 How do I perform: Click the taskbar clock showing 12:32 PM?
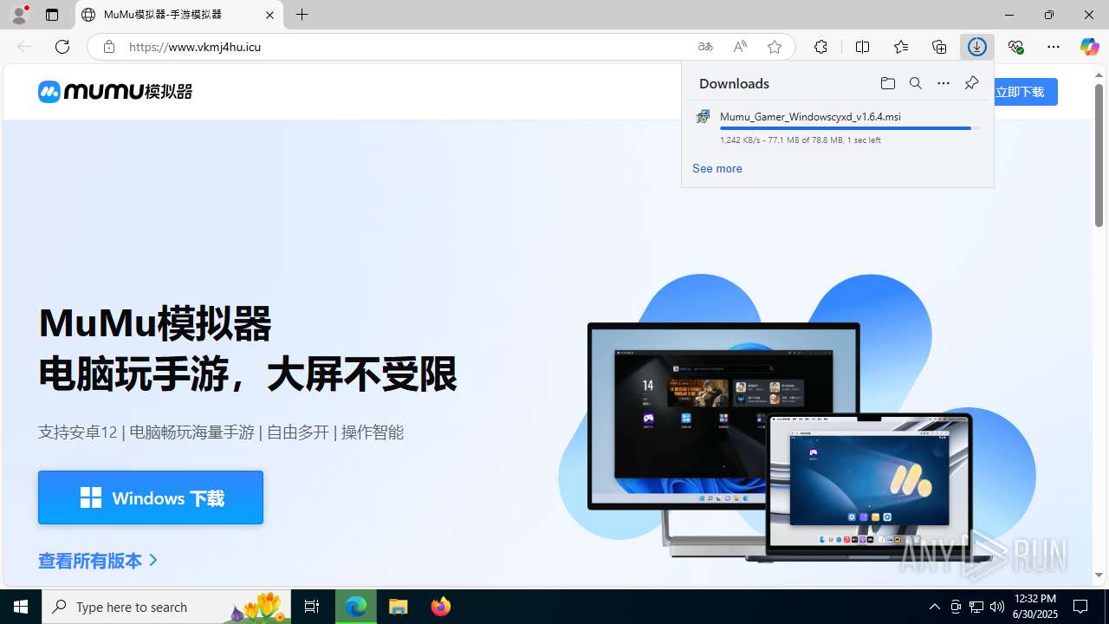coord(1035,606)
